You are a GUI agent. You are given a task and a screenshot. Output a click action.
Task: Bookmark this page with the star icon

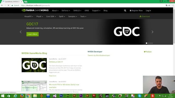[169, 5]
